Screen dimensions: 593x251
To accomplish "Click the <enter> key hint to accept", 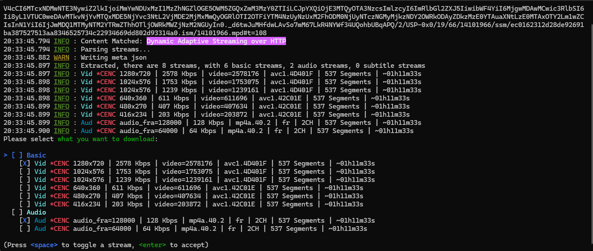I will (x=152, y=245).
